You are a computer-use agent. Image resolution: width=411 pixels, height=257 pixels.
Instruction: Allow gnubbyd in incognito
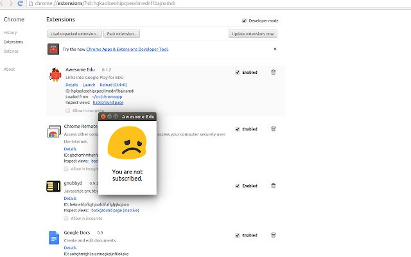click(66, 218)
